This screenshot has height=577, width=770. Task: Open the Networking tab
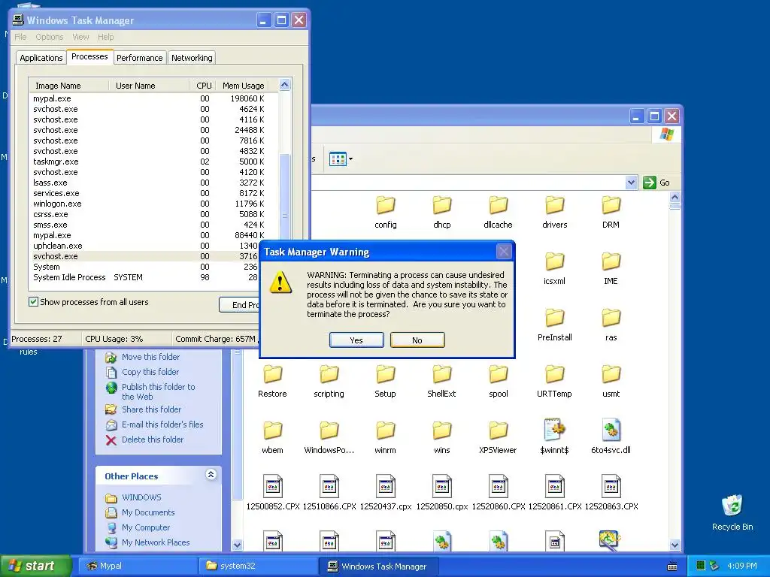192,58
